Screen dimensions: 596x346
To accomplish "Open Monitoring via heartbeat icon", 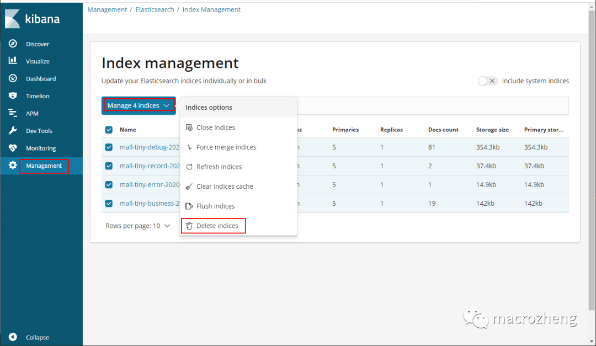I will (13, 148).
